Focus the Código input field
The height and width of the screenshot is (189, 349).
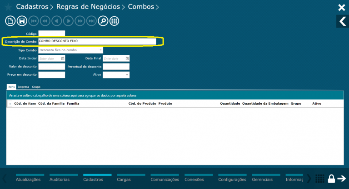pyautogui.click(x=52, y=34)
